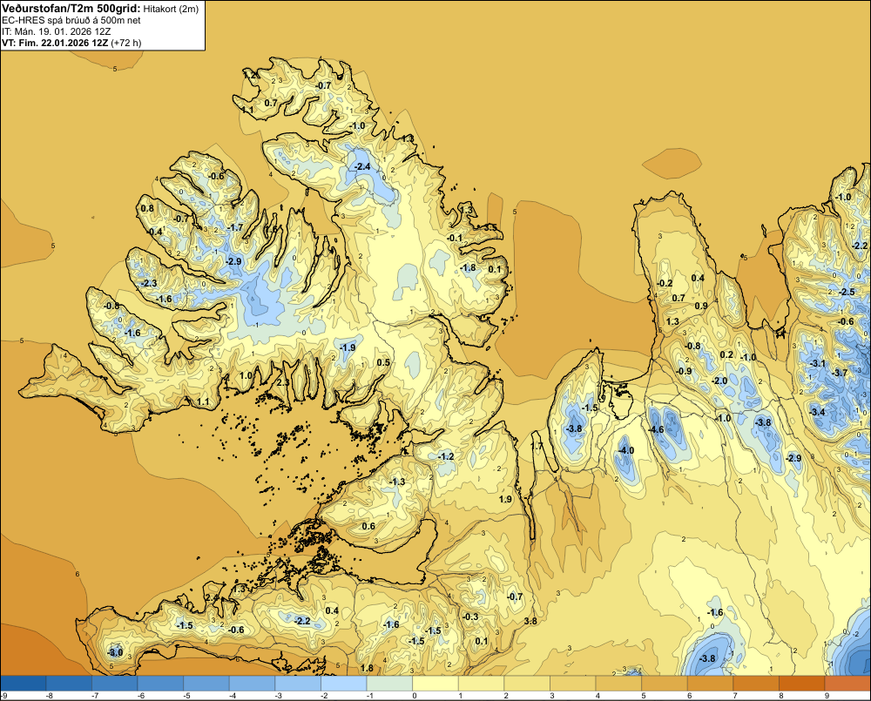This screenshot has width=871, height=701.
Task: Click the "0.8" temperature value
Action: pyautogui.click(x=147, y=208)
